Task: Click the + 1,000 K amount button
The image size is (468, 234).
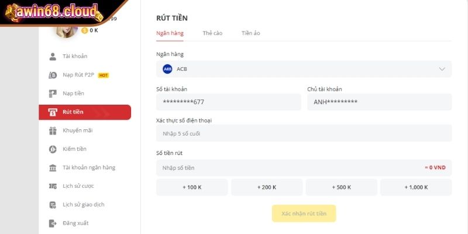Action: [416, 187]
